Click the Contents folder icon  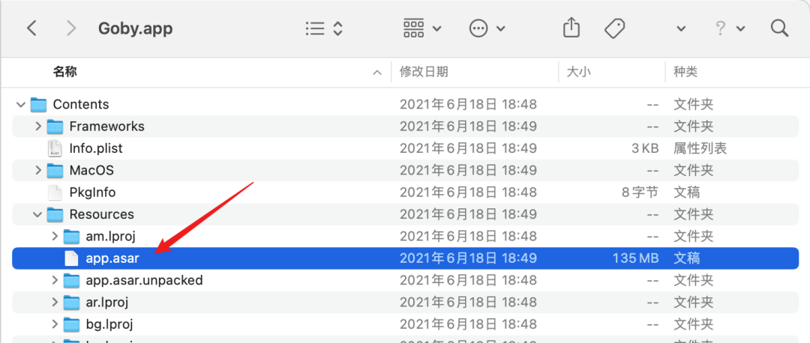[x=38, y=105]
